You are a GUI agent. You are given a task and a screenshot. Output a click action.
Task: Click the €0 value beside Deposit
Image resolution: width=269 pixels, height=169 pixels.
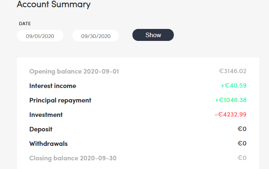[242, 129]
